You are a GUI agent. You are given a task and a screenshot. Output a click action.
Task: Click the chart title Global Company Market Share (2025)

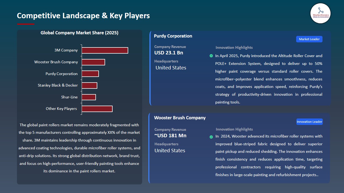pyautogui.click(x=80, y=33)
